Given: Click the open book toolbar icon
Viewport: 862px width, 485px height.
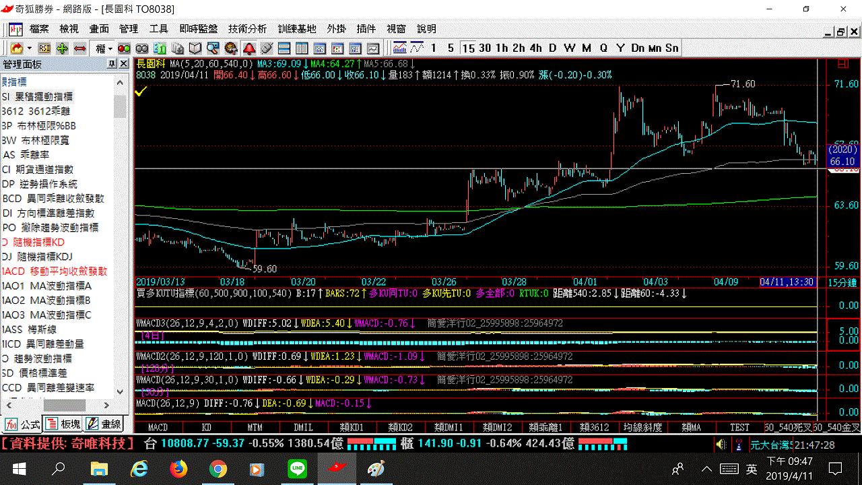Looking at the screenshot, I should click(195, 48).
